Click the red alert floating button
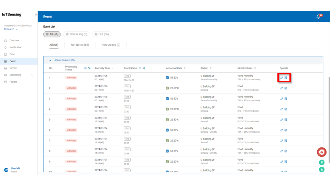The height and width of the screenshot is (186, 330). click(x=321, y=152)
